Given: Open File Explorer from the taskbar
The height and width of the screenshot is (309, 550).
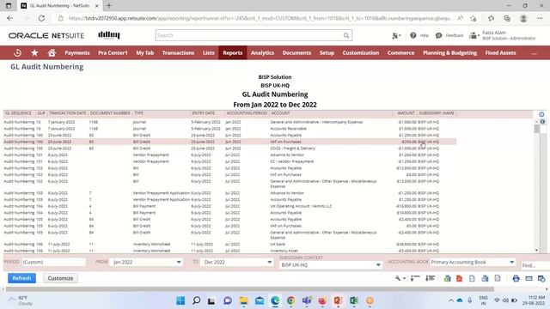Looking at the screenshot, I should (x=243, y=300).
